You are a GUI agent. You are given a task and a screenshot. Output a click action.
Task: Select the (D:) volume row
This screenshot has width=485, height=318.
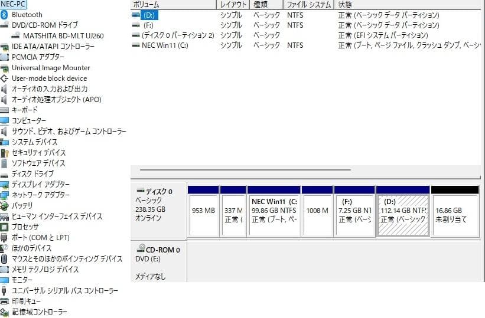click(x=305, y=15)
